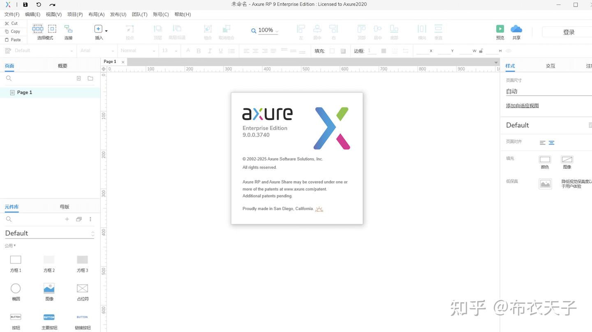Image resolution: width=592 pixels, height=332 pixels.
Task: Click the Copy toolbar button
Action: (12, 32)
